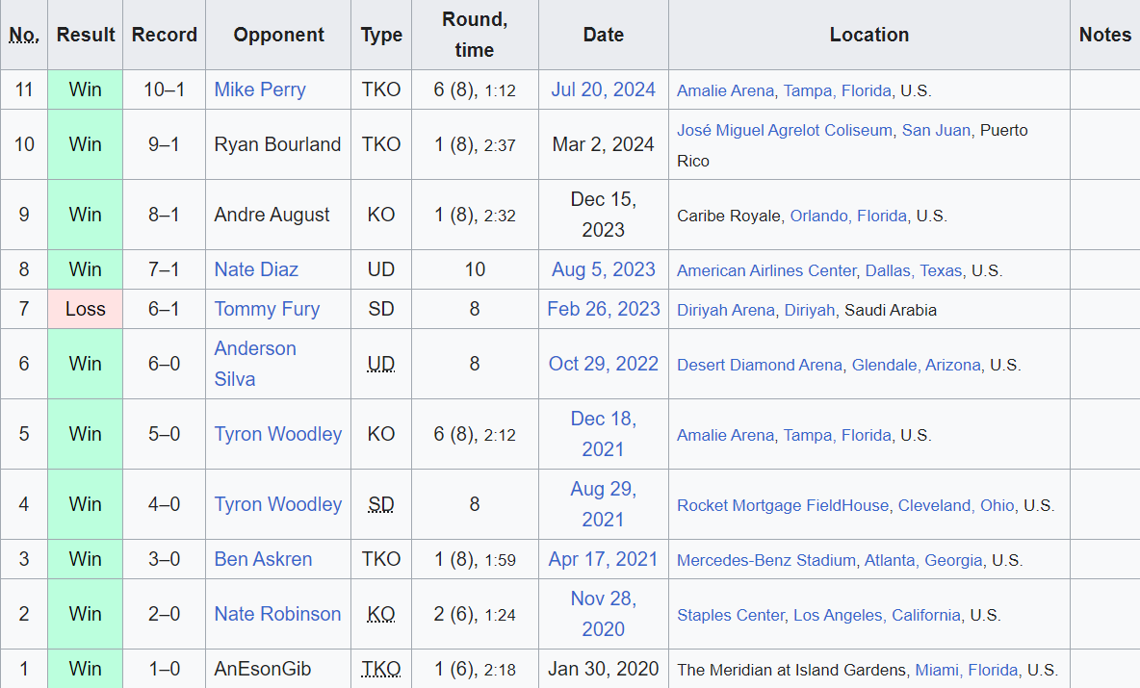Open the Feb 26, 2023 date link
This screenshot has width=1140, height=688.
point(604,310)
